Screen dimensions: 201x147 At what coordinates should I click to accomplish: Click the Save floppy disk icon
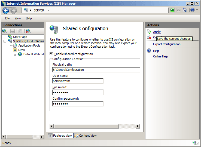(13, 31)
